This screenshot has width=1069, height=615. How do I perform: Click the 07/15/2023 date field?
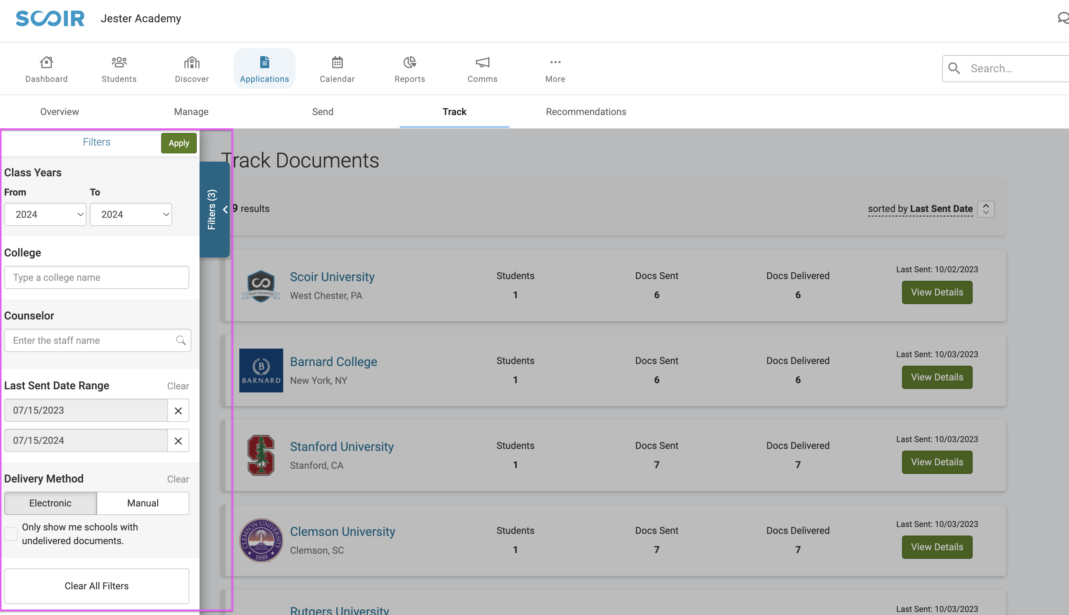point(86,411)
